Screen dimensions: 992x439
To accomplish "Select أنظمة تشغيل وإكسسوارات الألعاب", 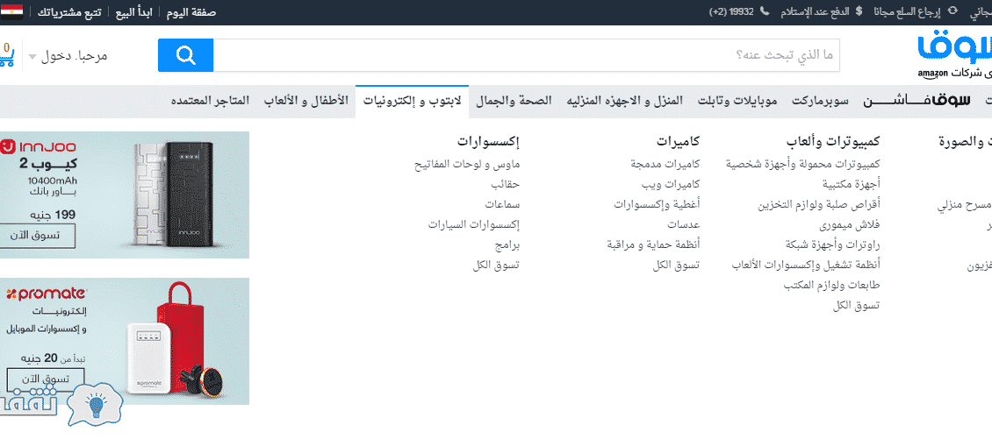I will pyautogui.click(x=806, y=265).
